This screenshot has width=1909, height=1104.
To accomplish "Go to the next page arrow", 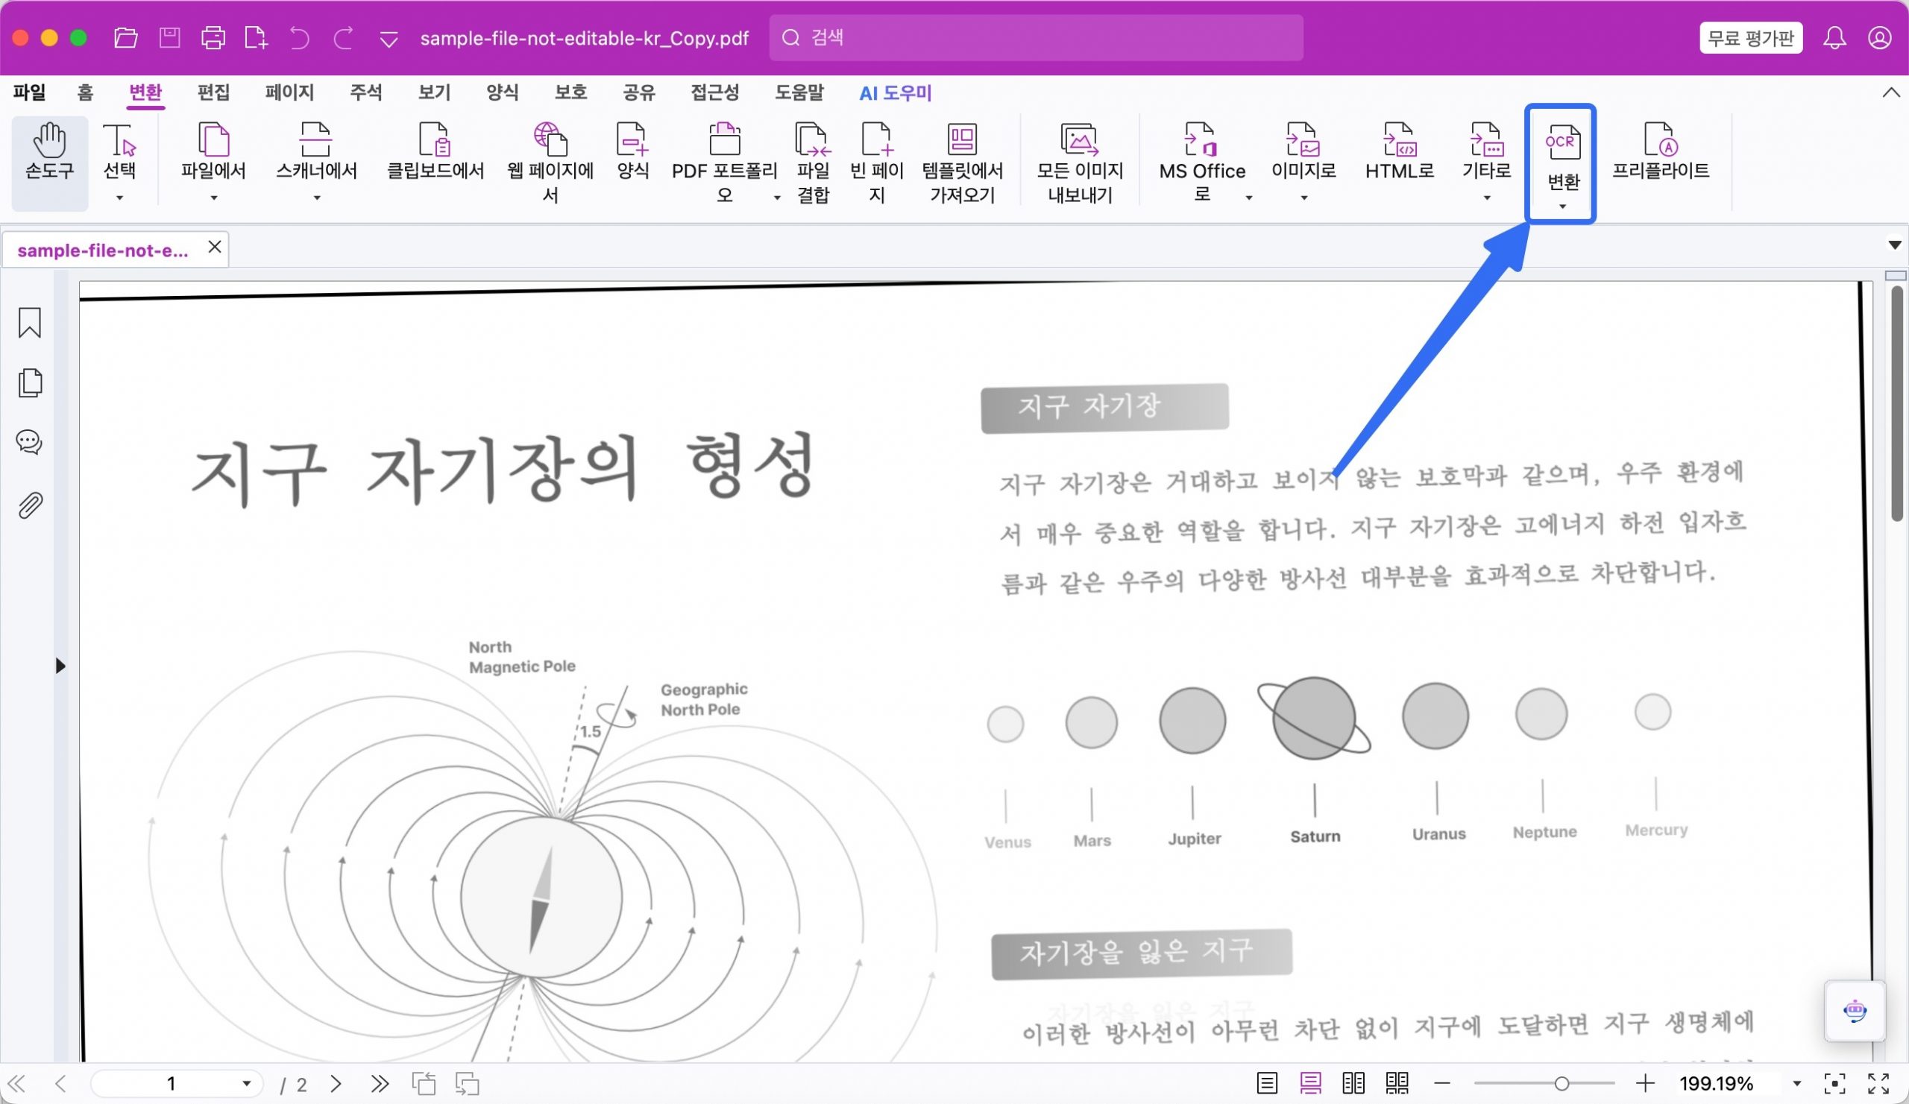I will coord(336,1084).
